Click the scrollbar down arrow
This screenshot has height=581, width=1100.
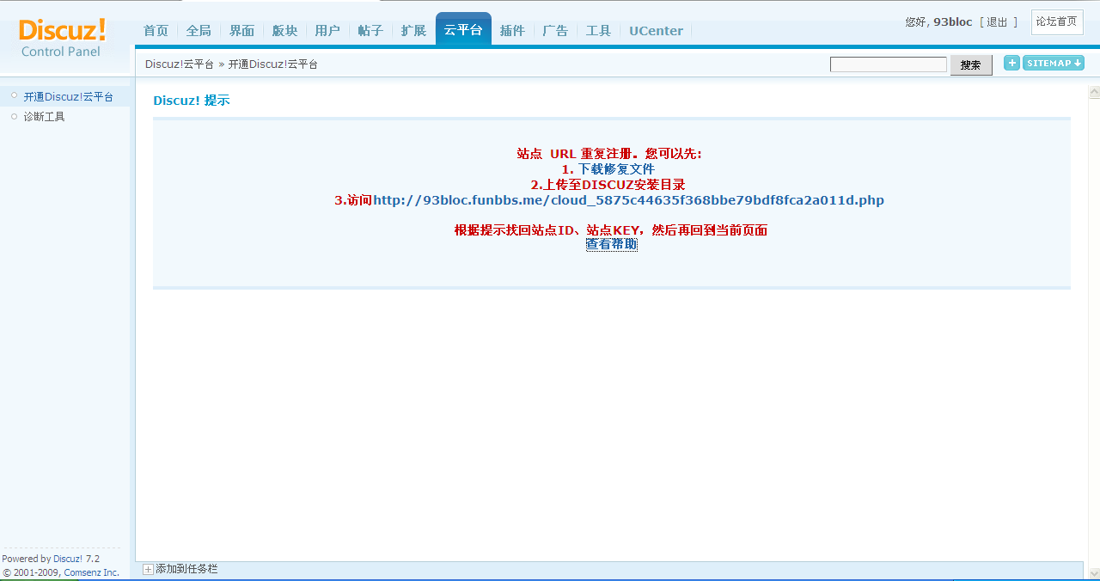(x=1094, y=573)
